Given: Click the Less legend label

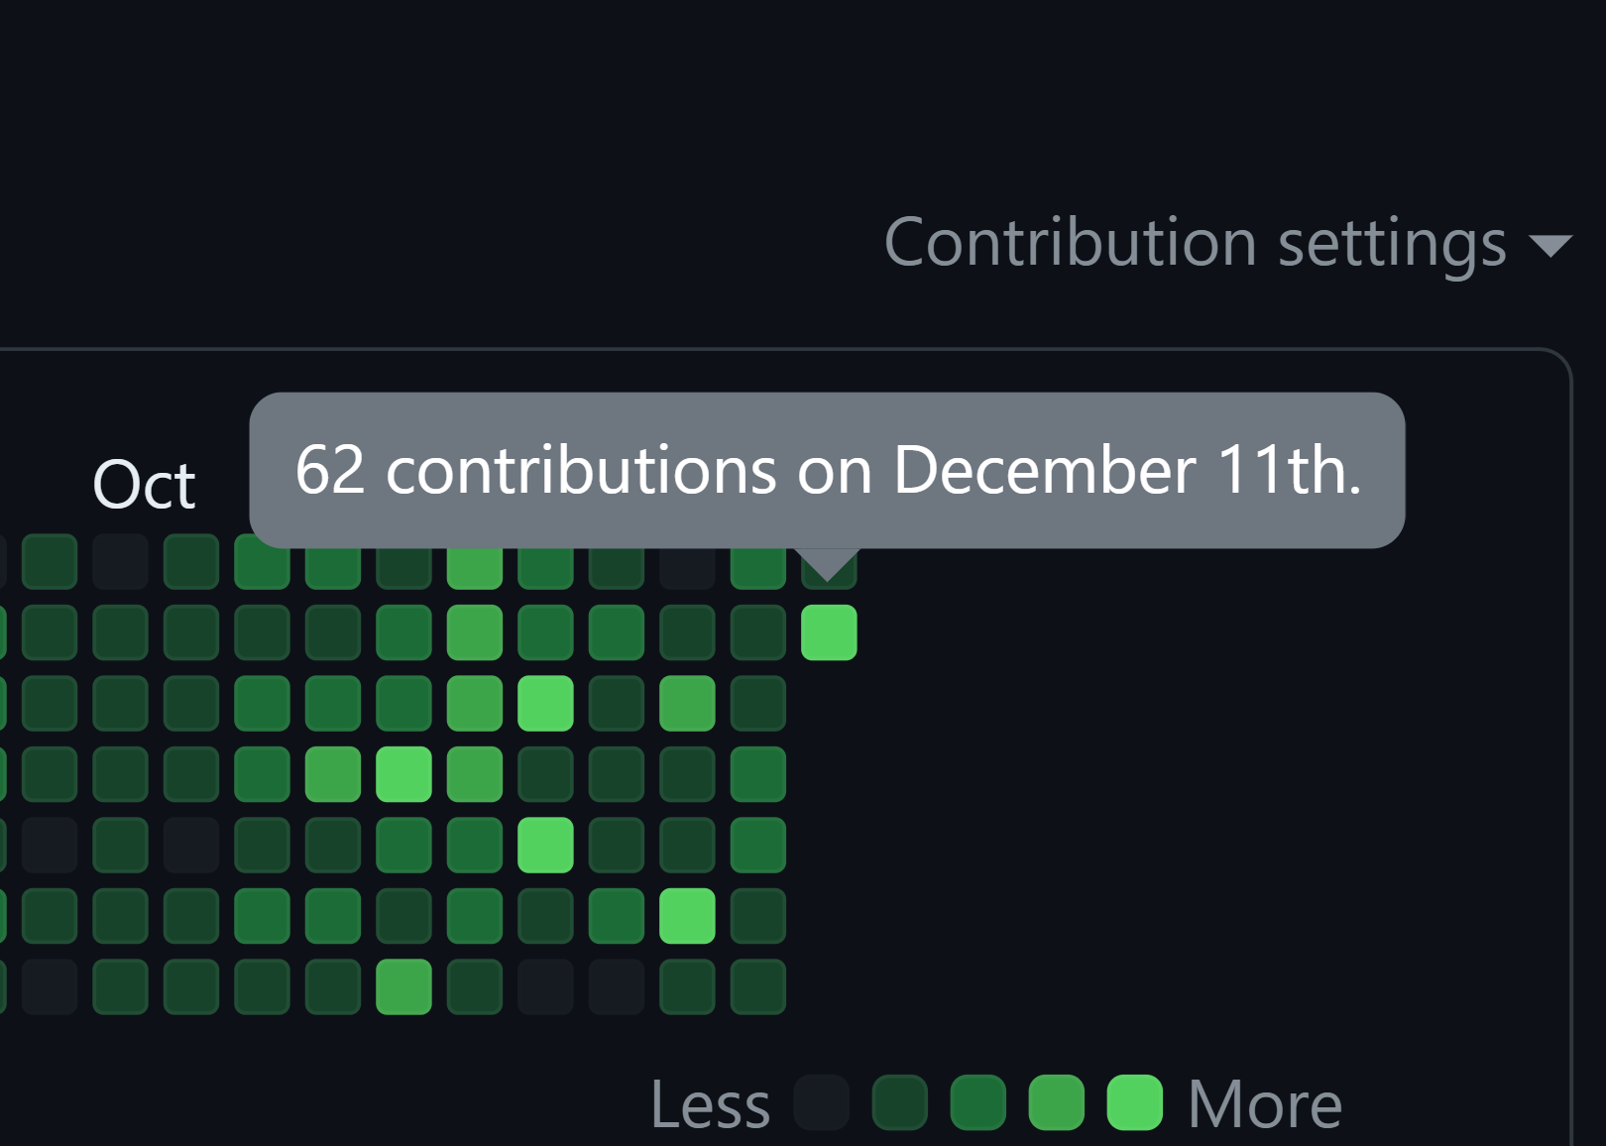Looking at the screenshot, I should (x=710, y=1104).
